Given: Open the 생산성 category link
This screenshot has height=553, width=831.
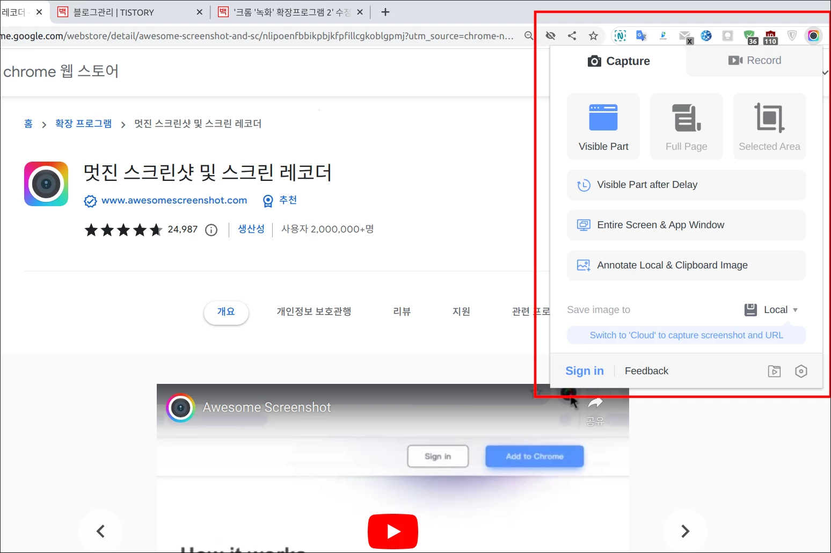Looking at the screenshot, I should click(x=251, y=229).
